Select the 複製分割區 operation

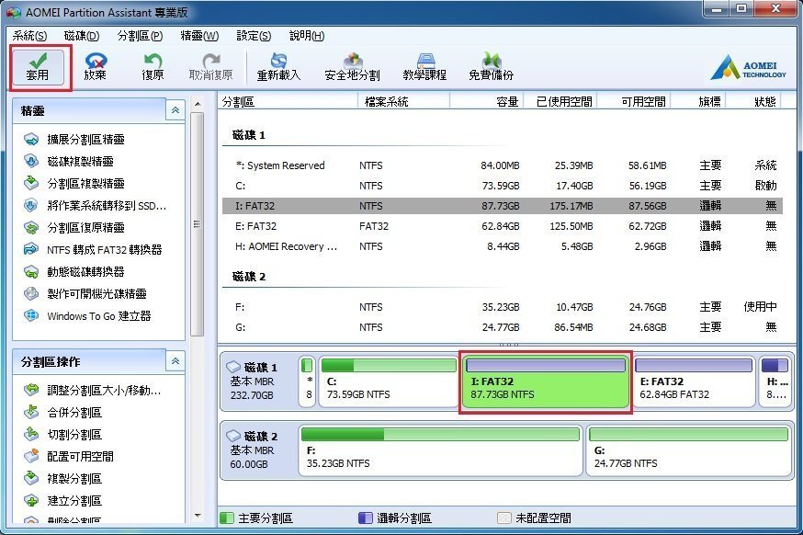point(63,479)
